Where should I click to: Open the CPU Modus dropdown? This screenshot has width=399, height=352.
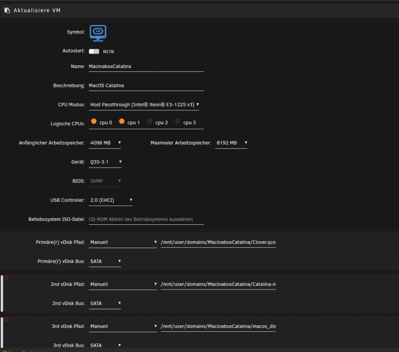click(x=144, y=105)
